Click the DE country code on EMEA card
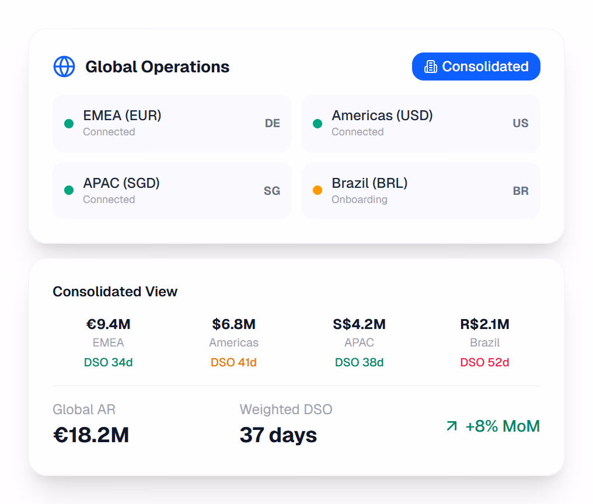 click(272, 123)
